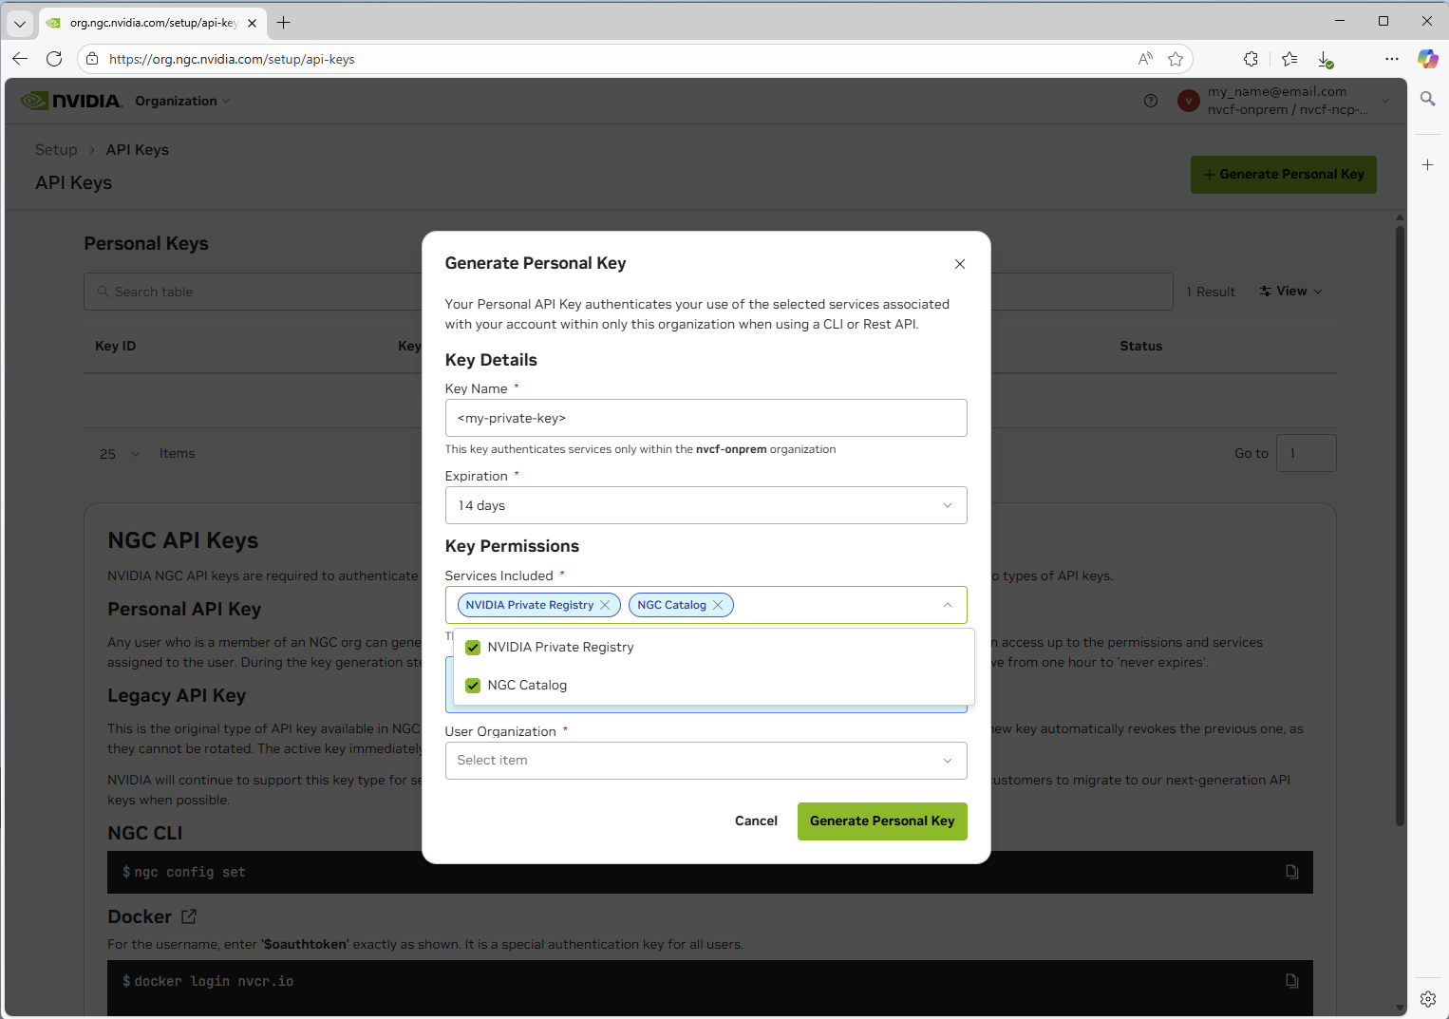
Task: Click the Generate Personal Key modal button
Action: [x=881, y=821]
